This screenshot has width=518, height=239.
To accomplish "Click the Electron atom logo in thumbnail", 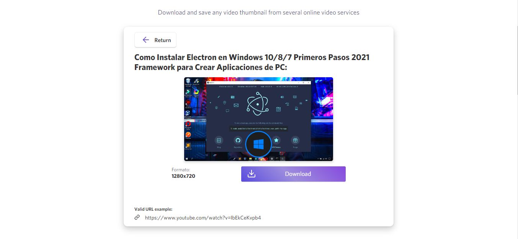I will click(258, 103).
